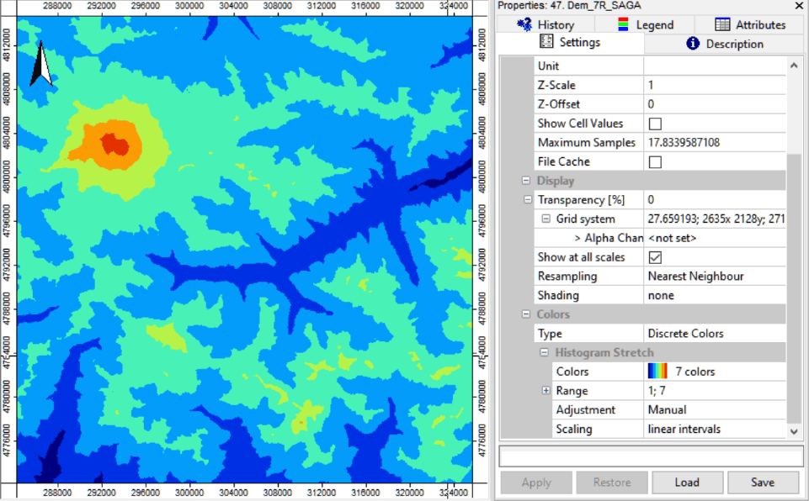This screenshot has height=501, width=809.
Task: Uncheck Show at all scales
Action: point(655,257)
